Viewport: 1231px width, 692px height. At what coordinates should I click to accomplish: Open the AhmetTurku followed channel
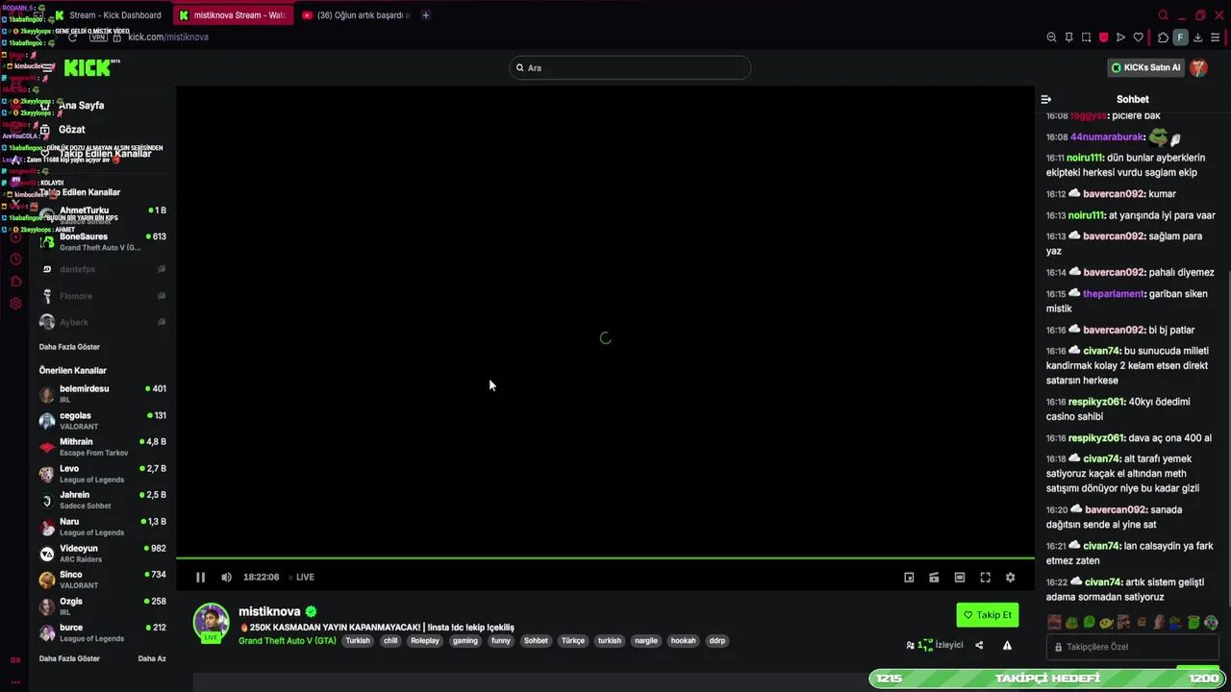102,215
